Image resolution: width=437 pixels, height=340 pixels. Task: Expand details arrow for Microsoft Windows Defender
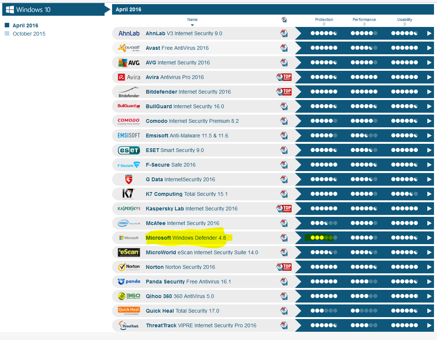coord(429,238)
